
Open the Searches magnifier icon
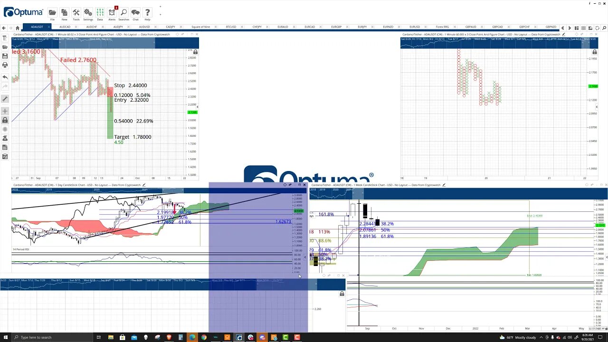click(123, 12)
